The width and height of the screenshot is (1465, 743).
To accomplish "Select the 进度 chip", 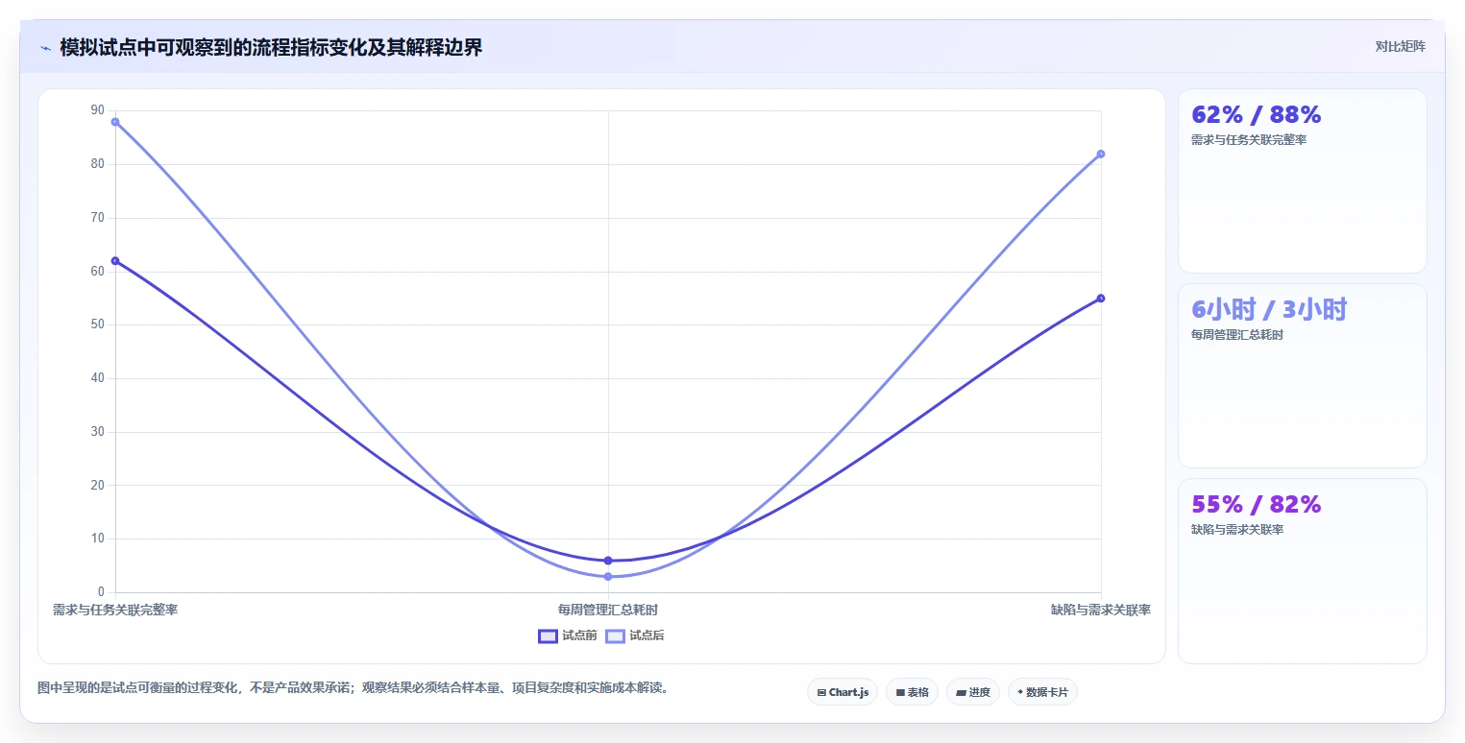I will click(x=972, y=692).
